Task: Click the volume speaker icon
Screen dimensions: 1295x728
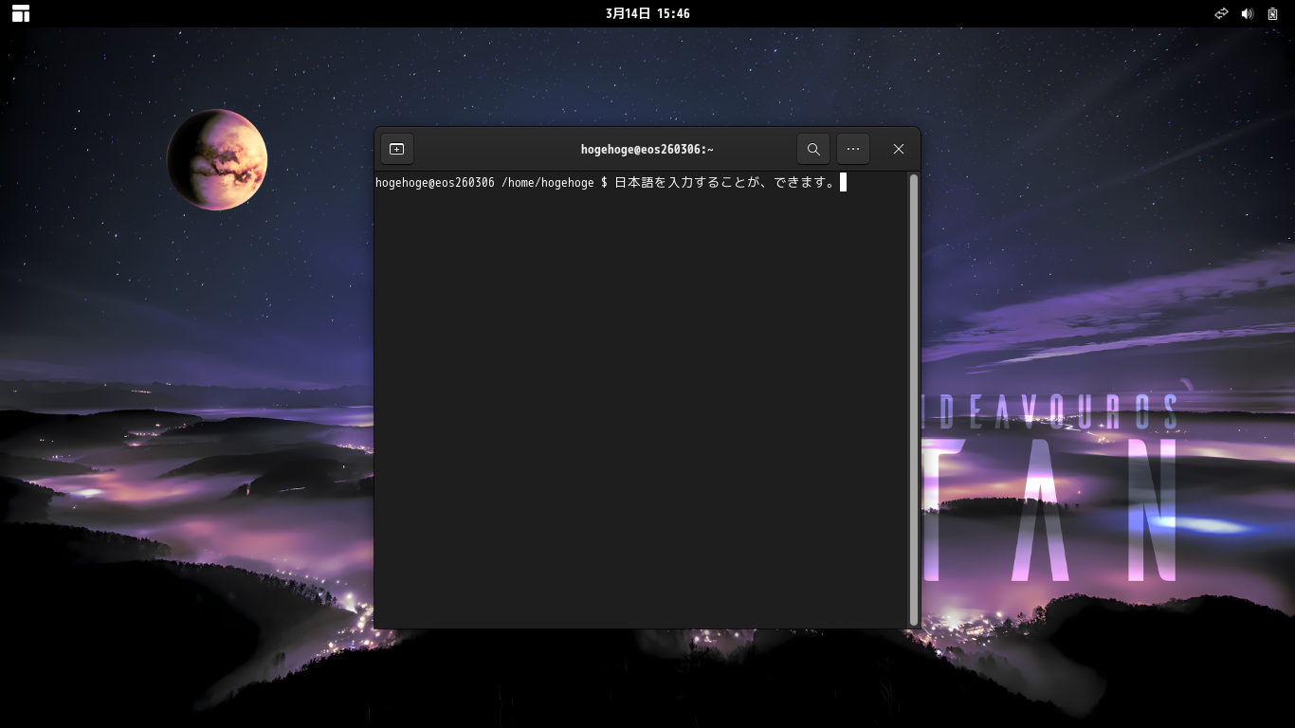Action: (1248, 13)
